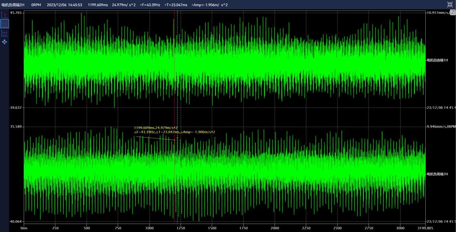Click the collapse view arrows icon
This screenshot has width=456, height=232.
coord(450,4)
